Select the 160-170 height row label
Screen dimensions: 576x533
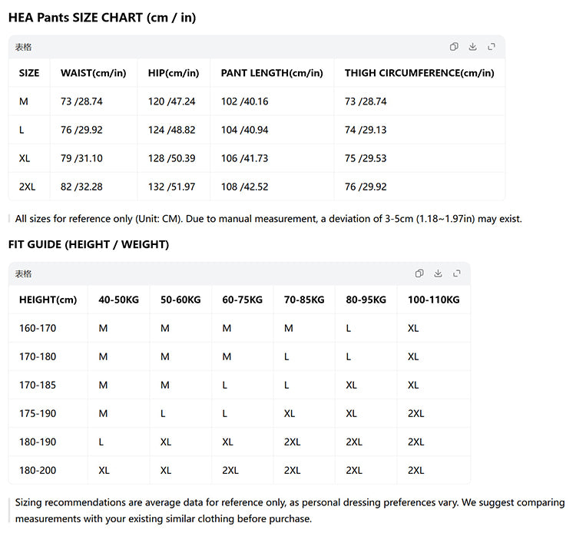tap(38, 328)
